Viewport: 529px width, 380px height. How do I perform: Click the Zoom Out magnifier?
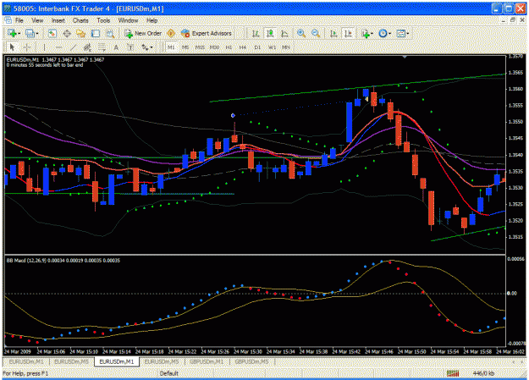tap(316, 33)
